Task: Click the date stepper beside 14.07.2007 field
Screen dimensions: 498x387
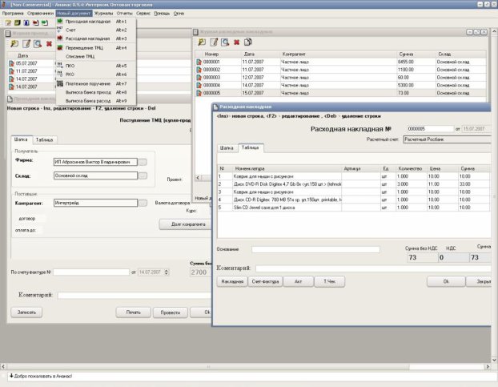Action: pyautogui.click(x=167, y=272)
